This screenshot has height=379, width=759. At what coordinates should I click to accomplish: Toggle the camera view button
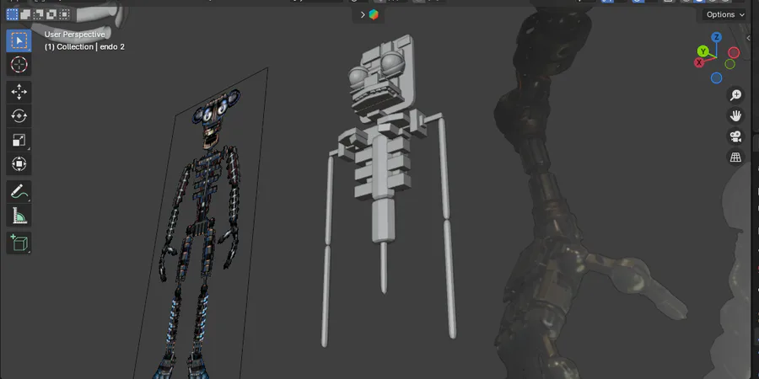735,136
